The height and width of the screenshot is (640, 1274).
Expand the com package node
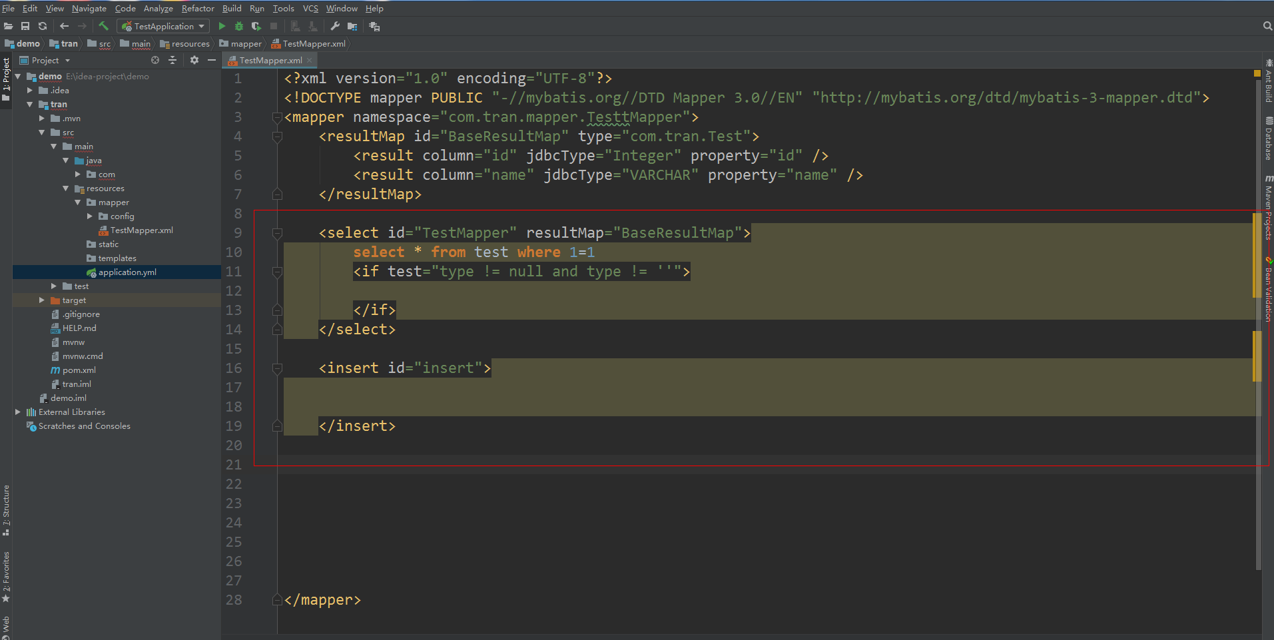coord(78,174)
